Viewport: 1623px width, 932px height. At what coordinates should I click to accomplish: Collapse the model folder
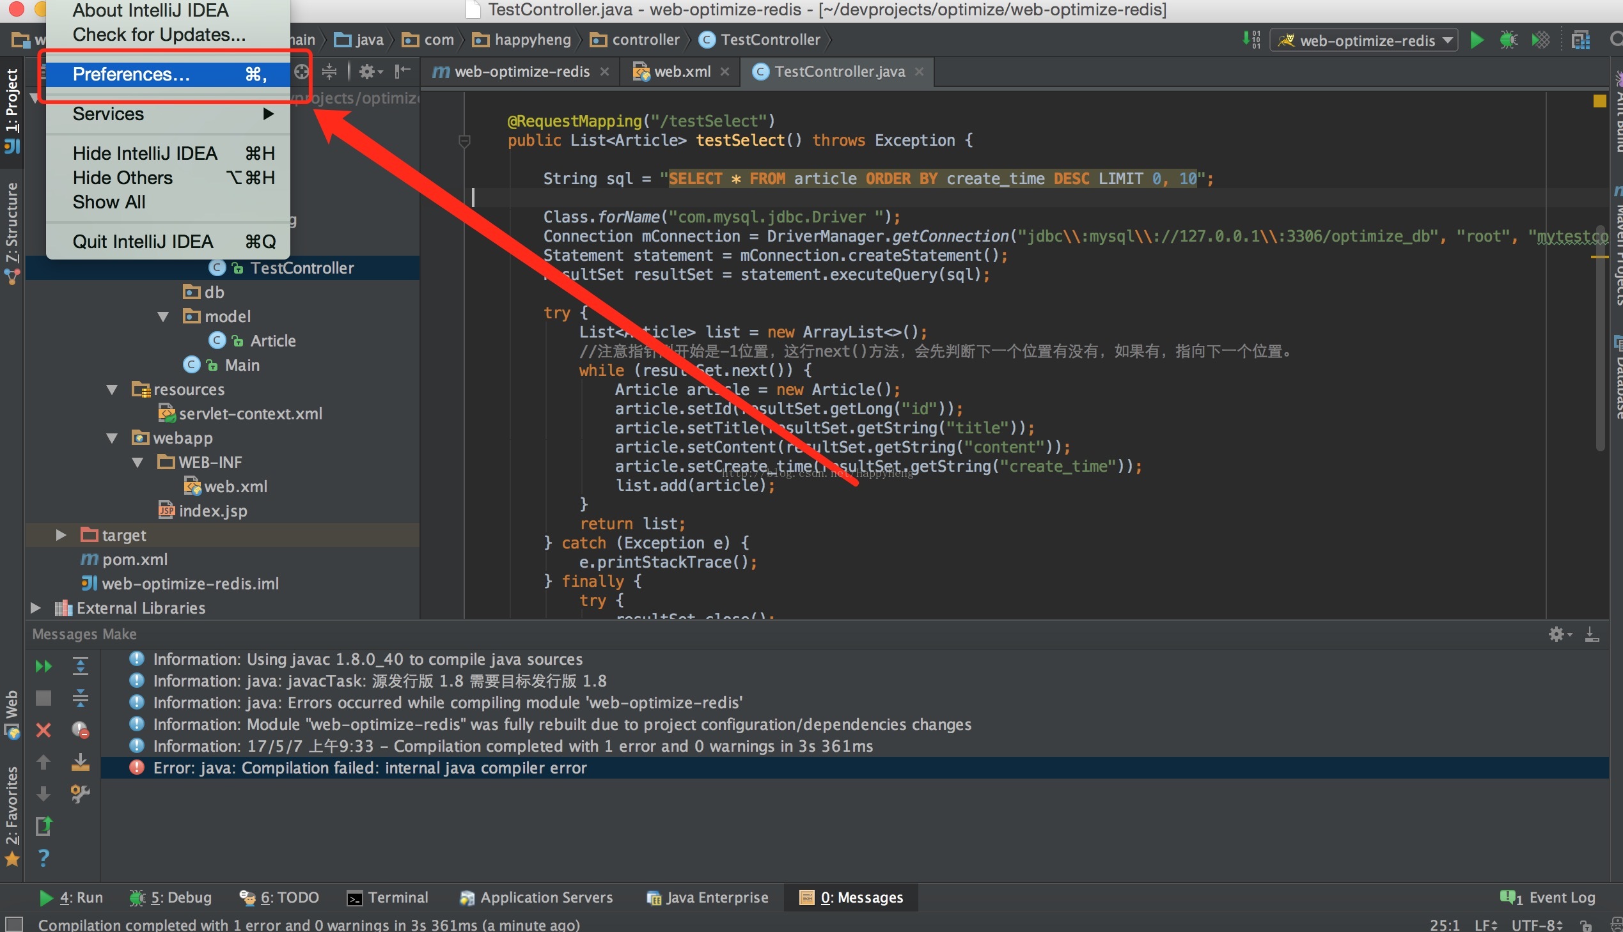tap(163, 317)
